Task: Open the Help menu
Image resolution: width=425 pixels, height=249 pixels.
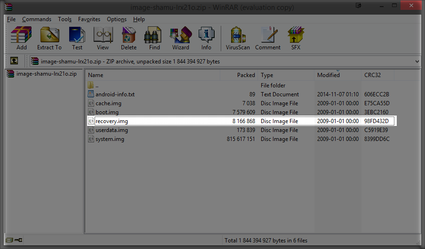Action: pos(139,19)
